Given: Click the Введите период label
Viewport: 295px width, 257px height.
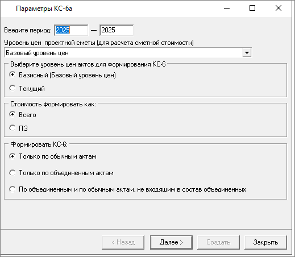Looking at the screenshot, I should pyautogui.click(x=28, y=30).
